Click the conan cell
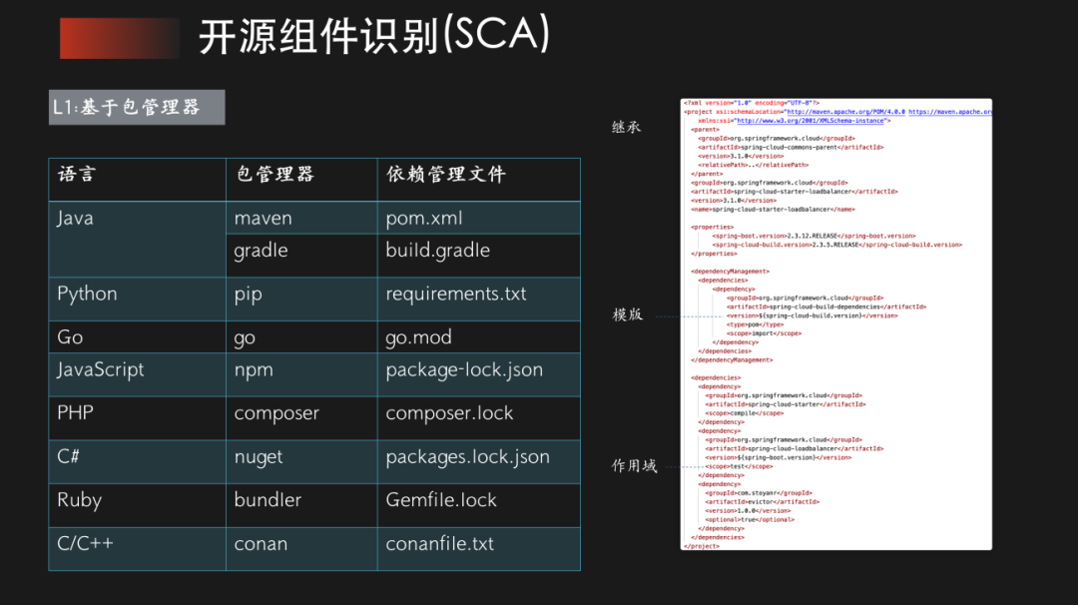This screenshot has height=605, width=1078. (x=301, y=549)
